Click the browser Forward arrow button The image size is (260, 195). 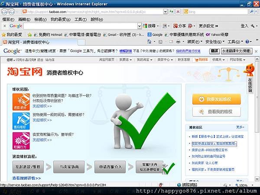pyautogui.click(x=11, y=12)
